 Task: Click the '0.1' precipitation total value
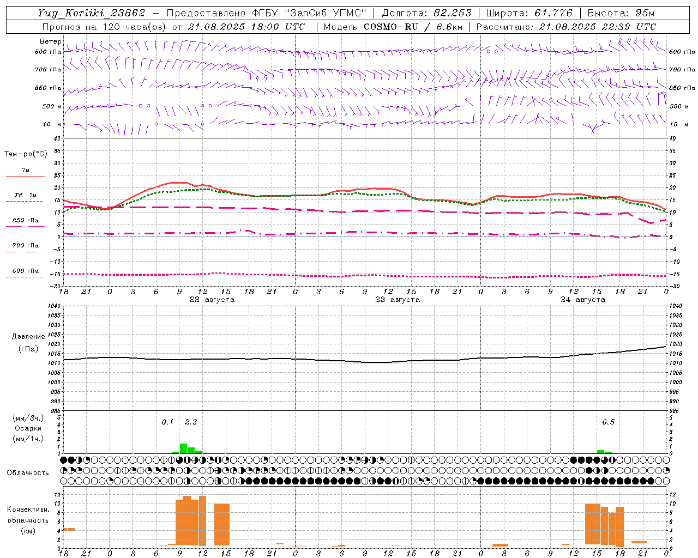[x=167, y=422]
